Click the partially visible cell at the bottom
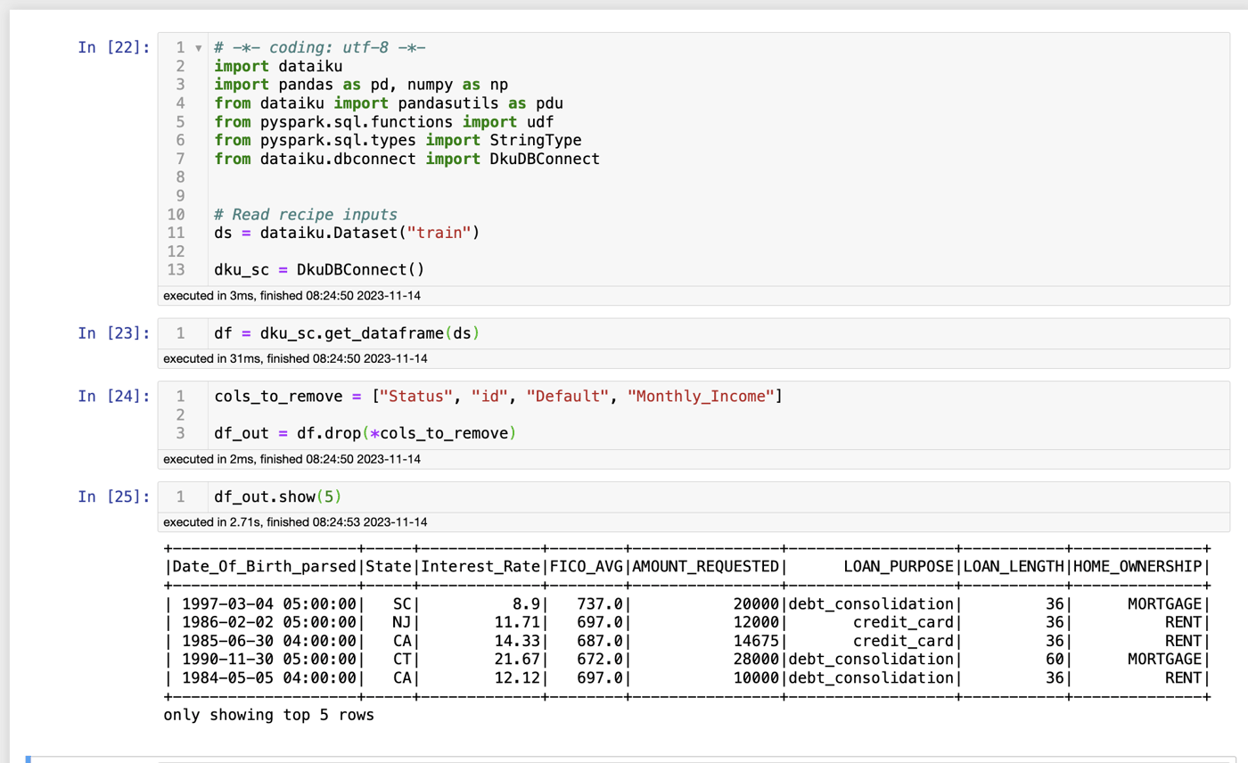The height and width of the screenshot is (763, 1248). pyautogui.click(x=624, y=758)
